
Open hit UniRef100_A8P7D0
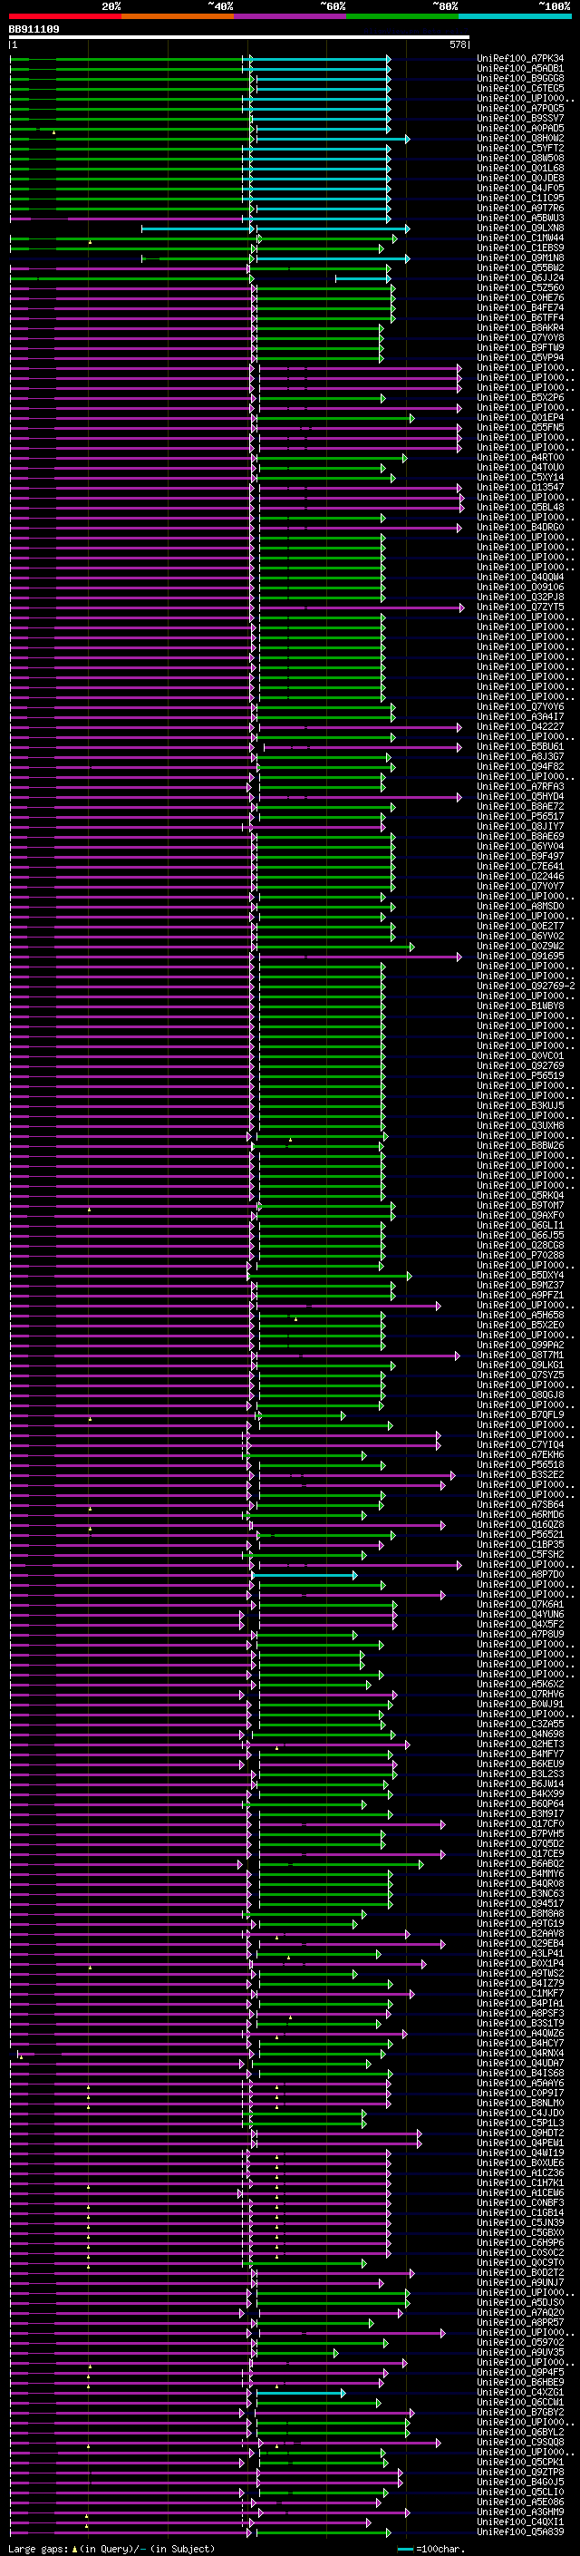click(520, 1575)
